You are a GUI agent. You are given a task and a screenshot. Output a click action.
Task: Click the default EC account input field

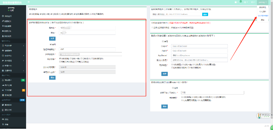[x=199, y=60]
